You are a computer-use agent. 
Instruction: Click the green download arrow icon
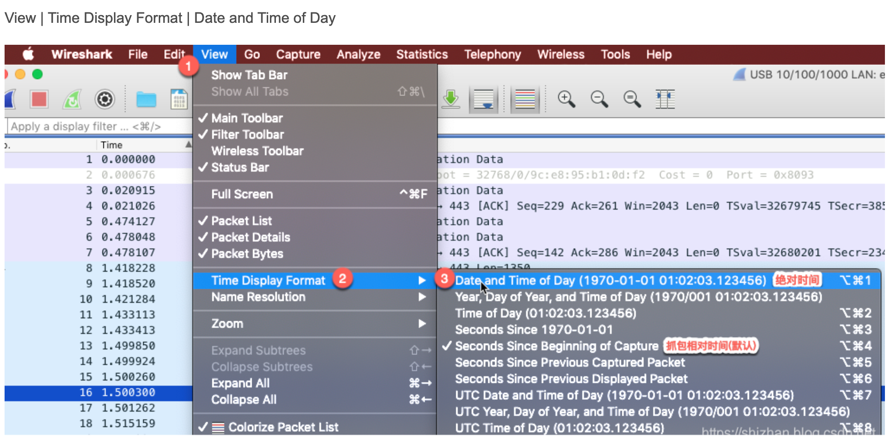(x=451, y=99)
